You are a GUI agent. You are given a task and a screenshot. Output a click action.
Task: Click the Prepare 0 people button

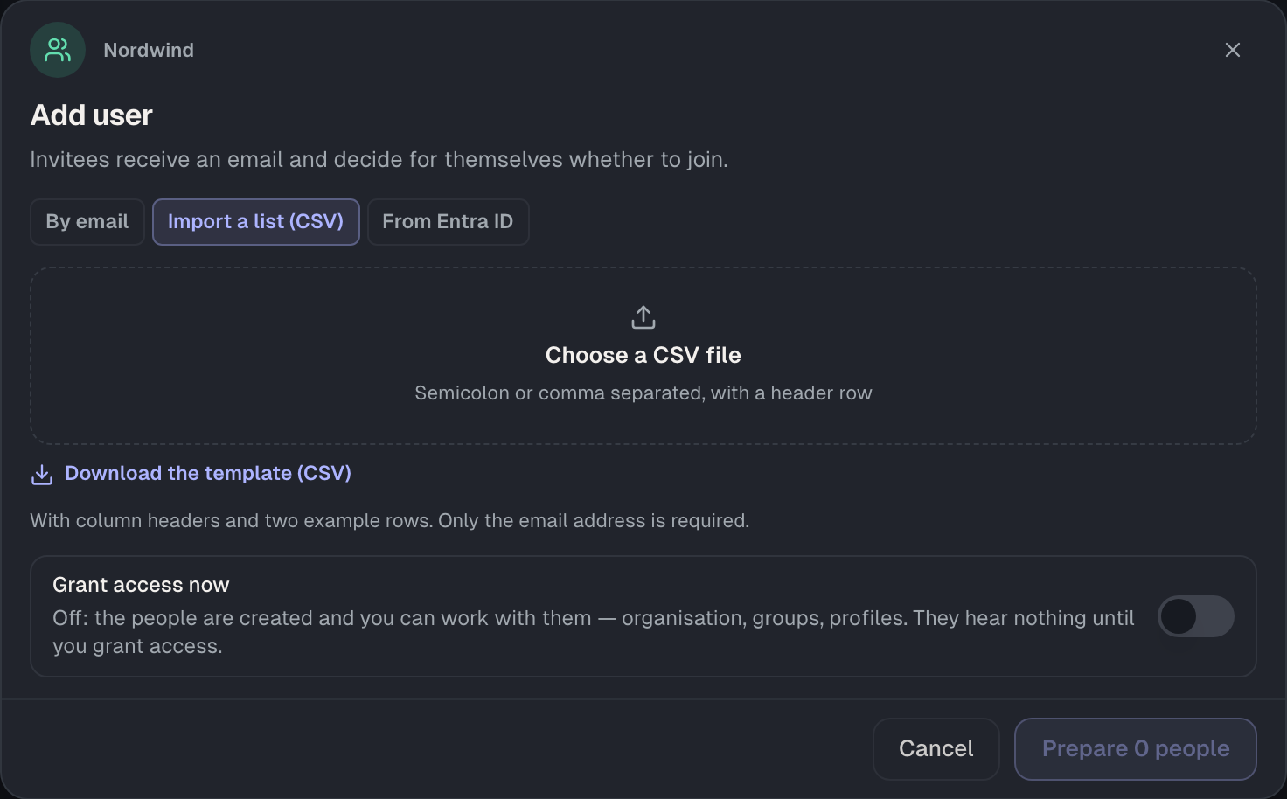[x=1136, y=749]
